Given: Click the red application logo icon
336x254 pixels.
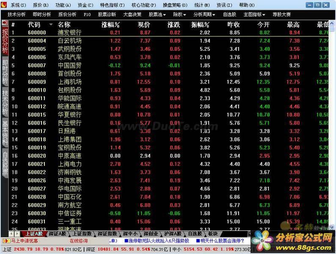Looking at the screenshot, I should tap(4, 5).
